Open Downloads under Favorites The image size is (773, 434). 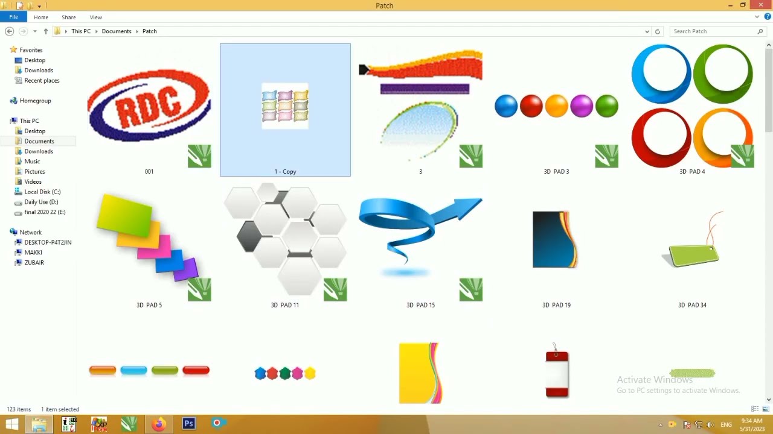39,71
